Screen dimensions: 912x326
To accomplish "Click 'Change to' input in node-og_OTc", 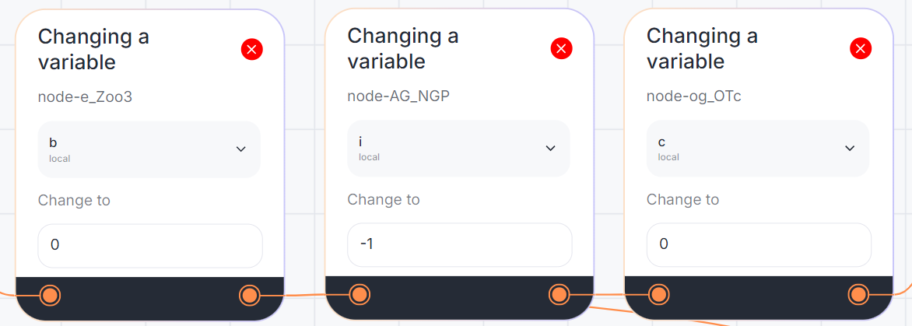I will click(x=758, y=244).
